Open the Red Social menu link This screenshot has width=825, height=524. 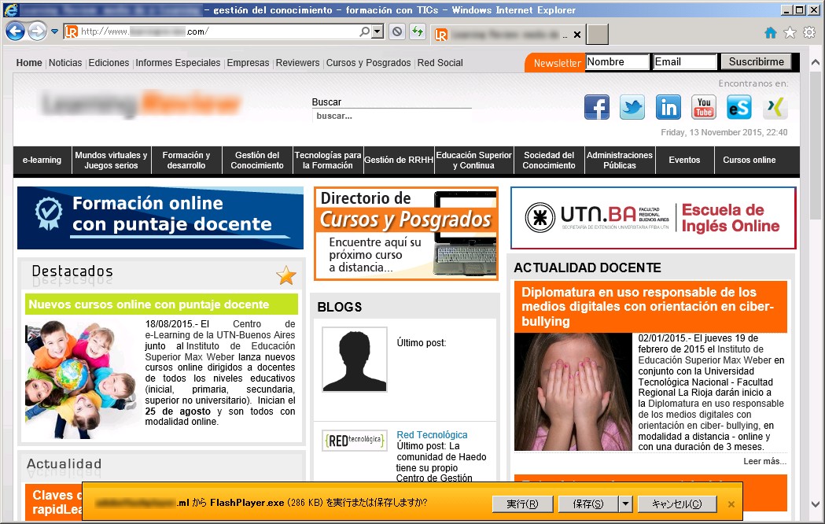(440, 63)
